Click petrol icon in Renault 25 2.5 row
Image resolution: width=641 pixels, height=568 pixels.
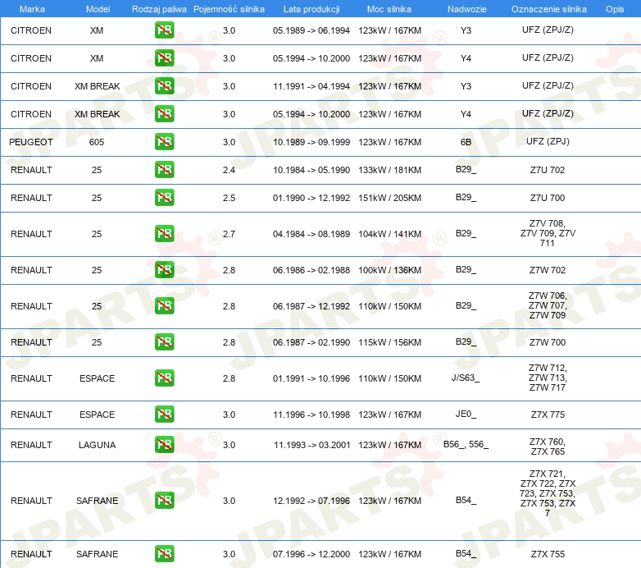point(164,197)
